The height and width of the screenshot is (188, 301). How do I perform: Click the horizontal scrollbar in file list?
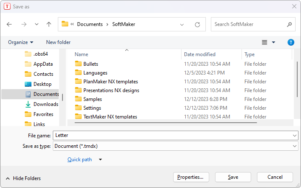[166, 123]
